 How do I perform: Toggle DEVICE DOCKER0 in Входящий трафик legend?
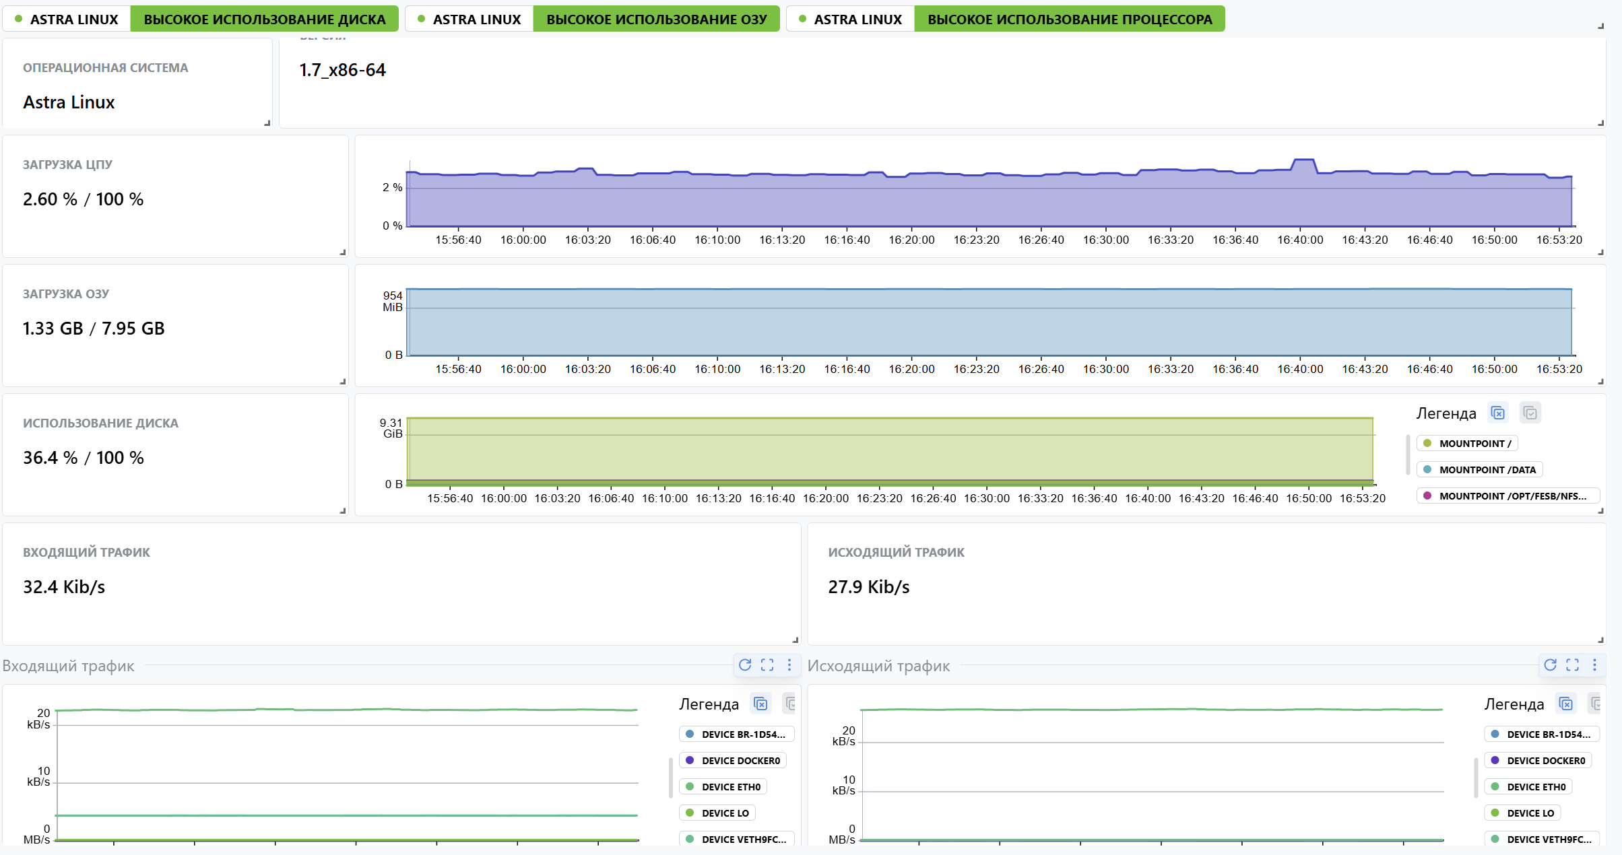(733, 760)
